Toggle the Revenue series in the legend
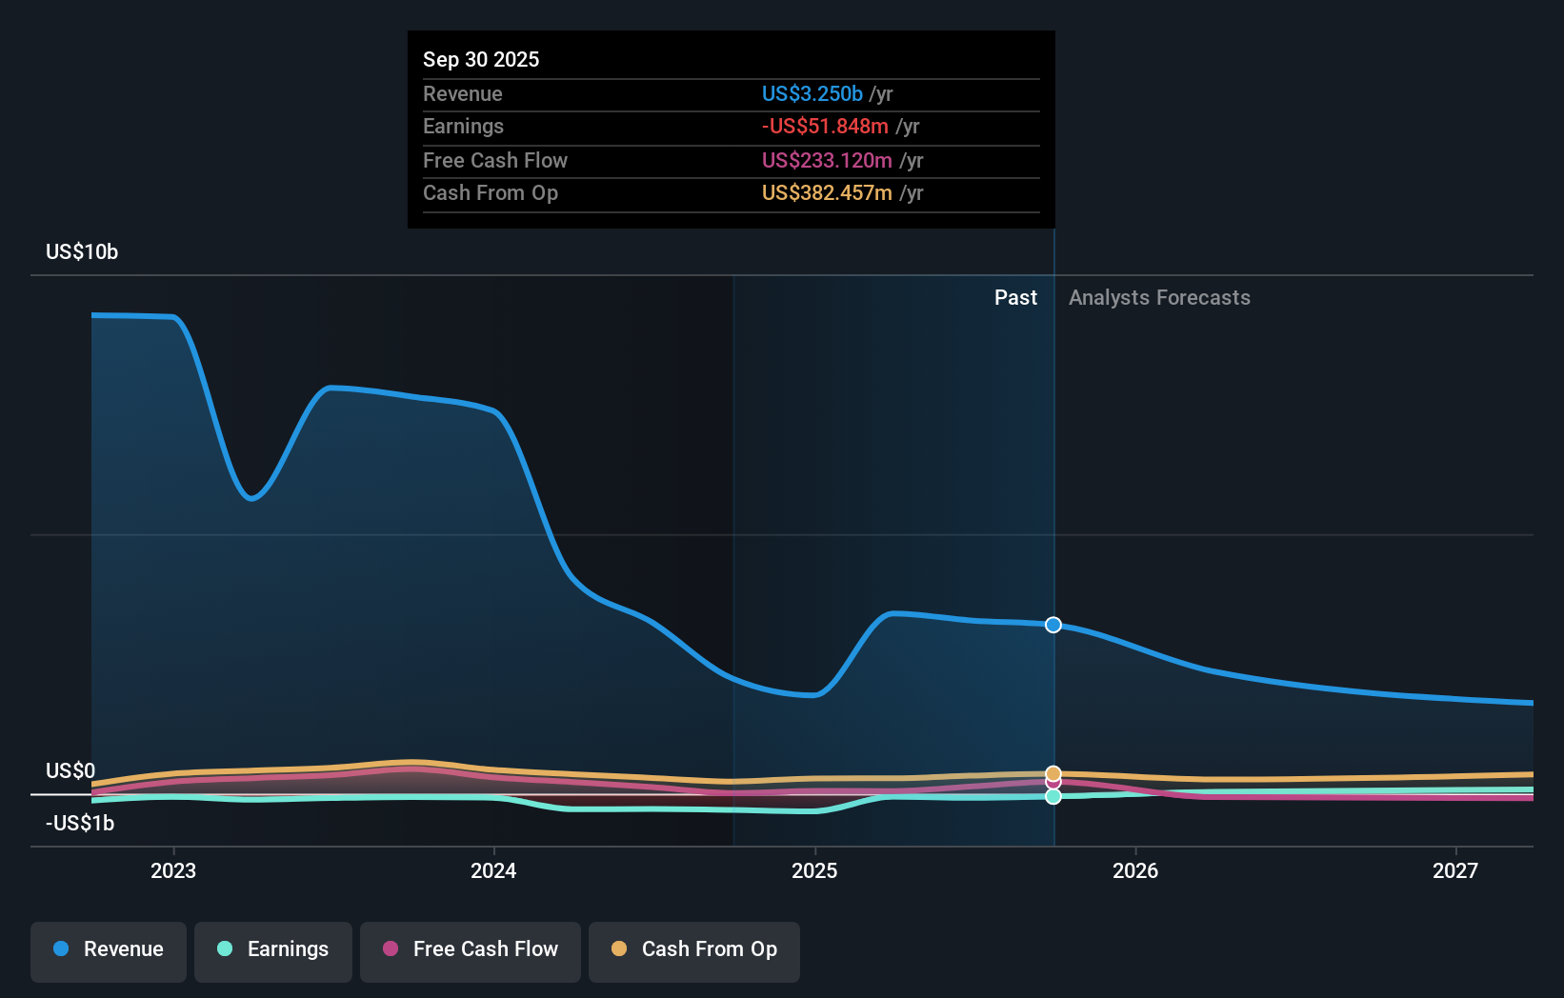Image resolution: width=1564 pixels, height=998 pixels. pyautogui.click(x=108, y=949)
